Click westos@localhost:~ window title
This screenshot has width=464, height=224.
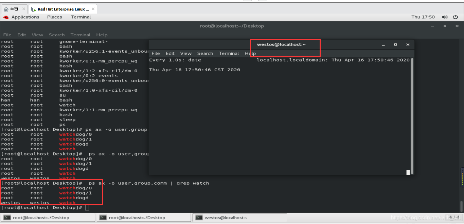pos(281,44)
